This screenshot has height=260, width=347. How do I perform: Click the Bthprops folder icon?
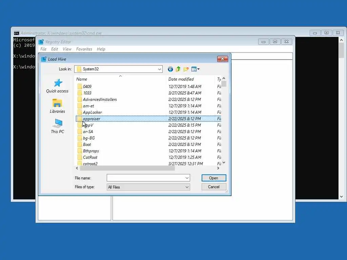tap(80, 151)
